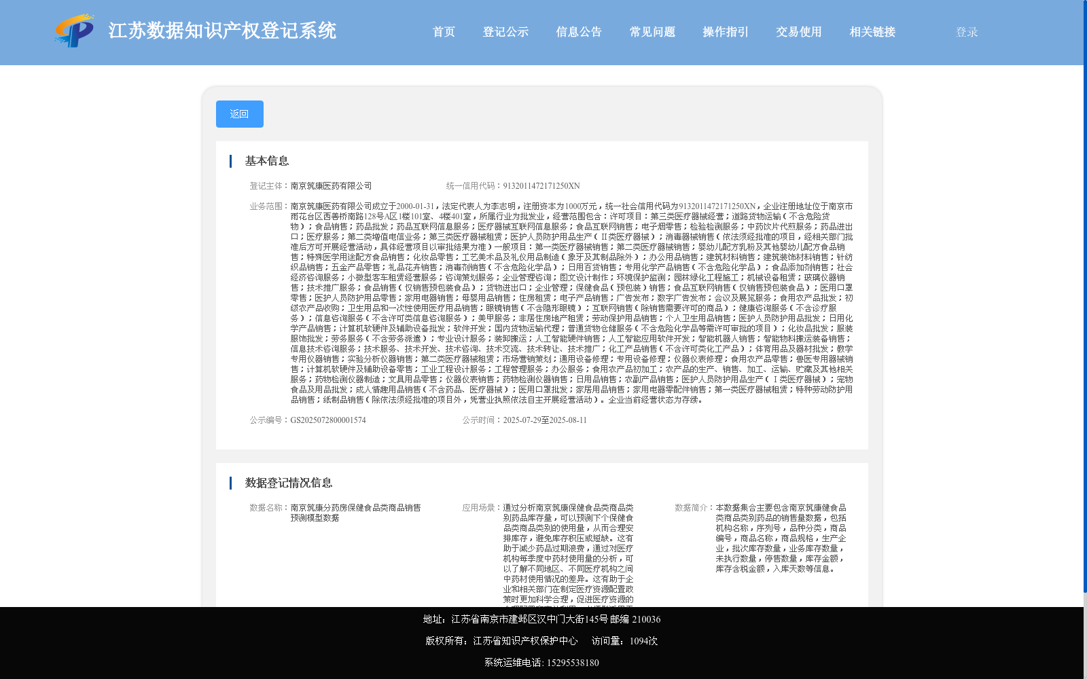Click the 登录 login link
The width and height of the screenshot is (1087, 679).
[967, 32]
